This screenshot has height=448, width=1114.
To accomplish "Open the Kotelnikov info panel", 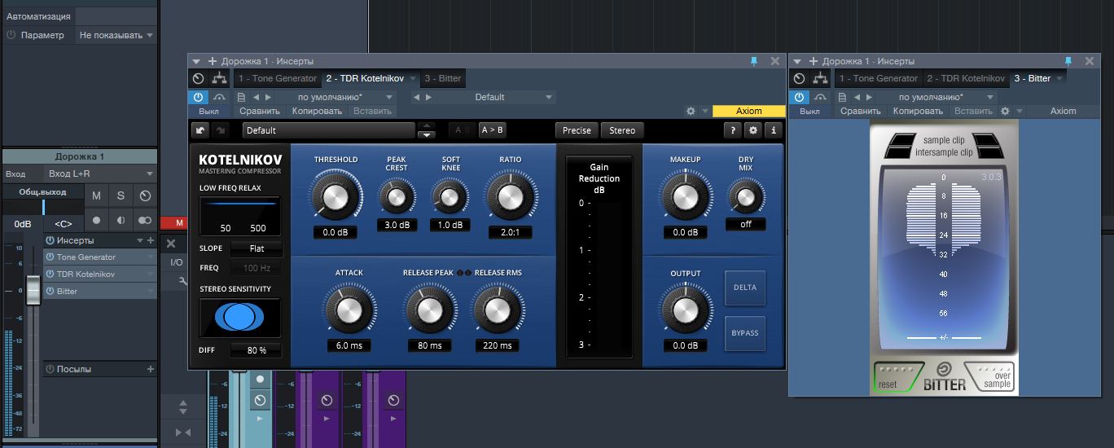I will click(773, 130).
